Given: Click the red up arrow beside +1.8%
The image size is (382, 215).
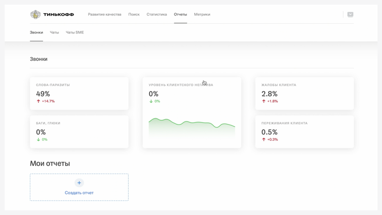Looking at the screenshot, I should (x=264, y=101).
